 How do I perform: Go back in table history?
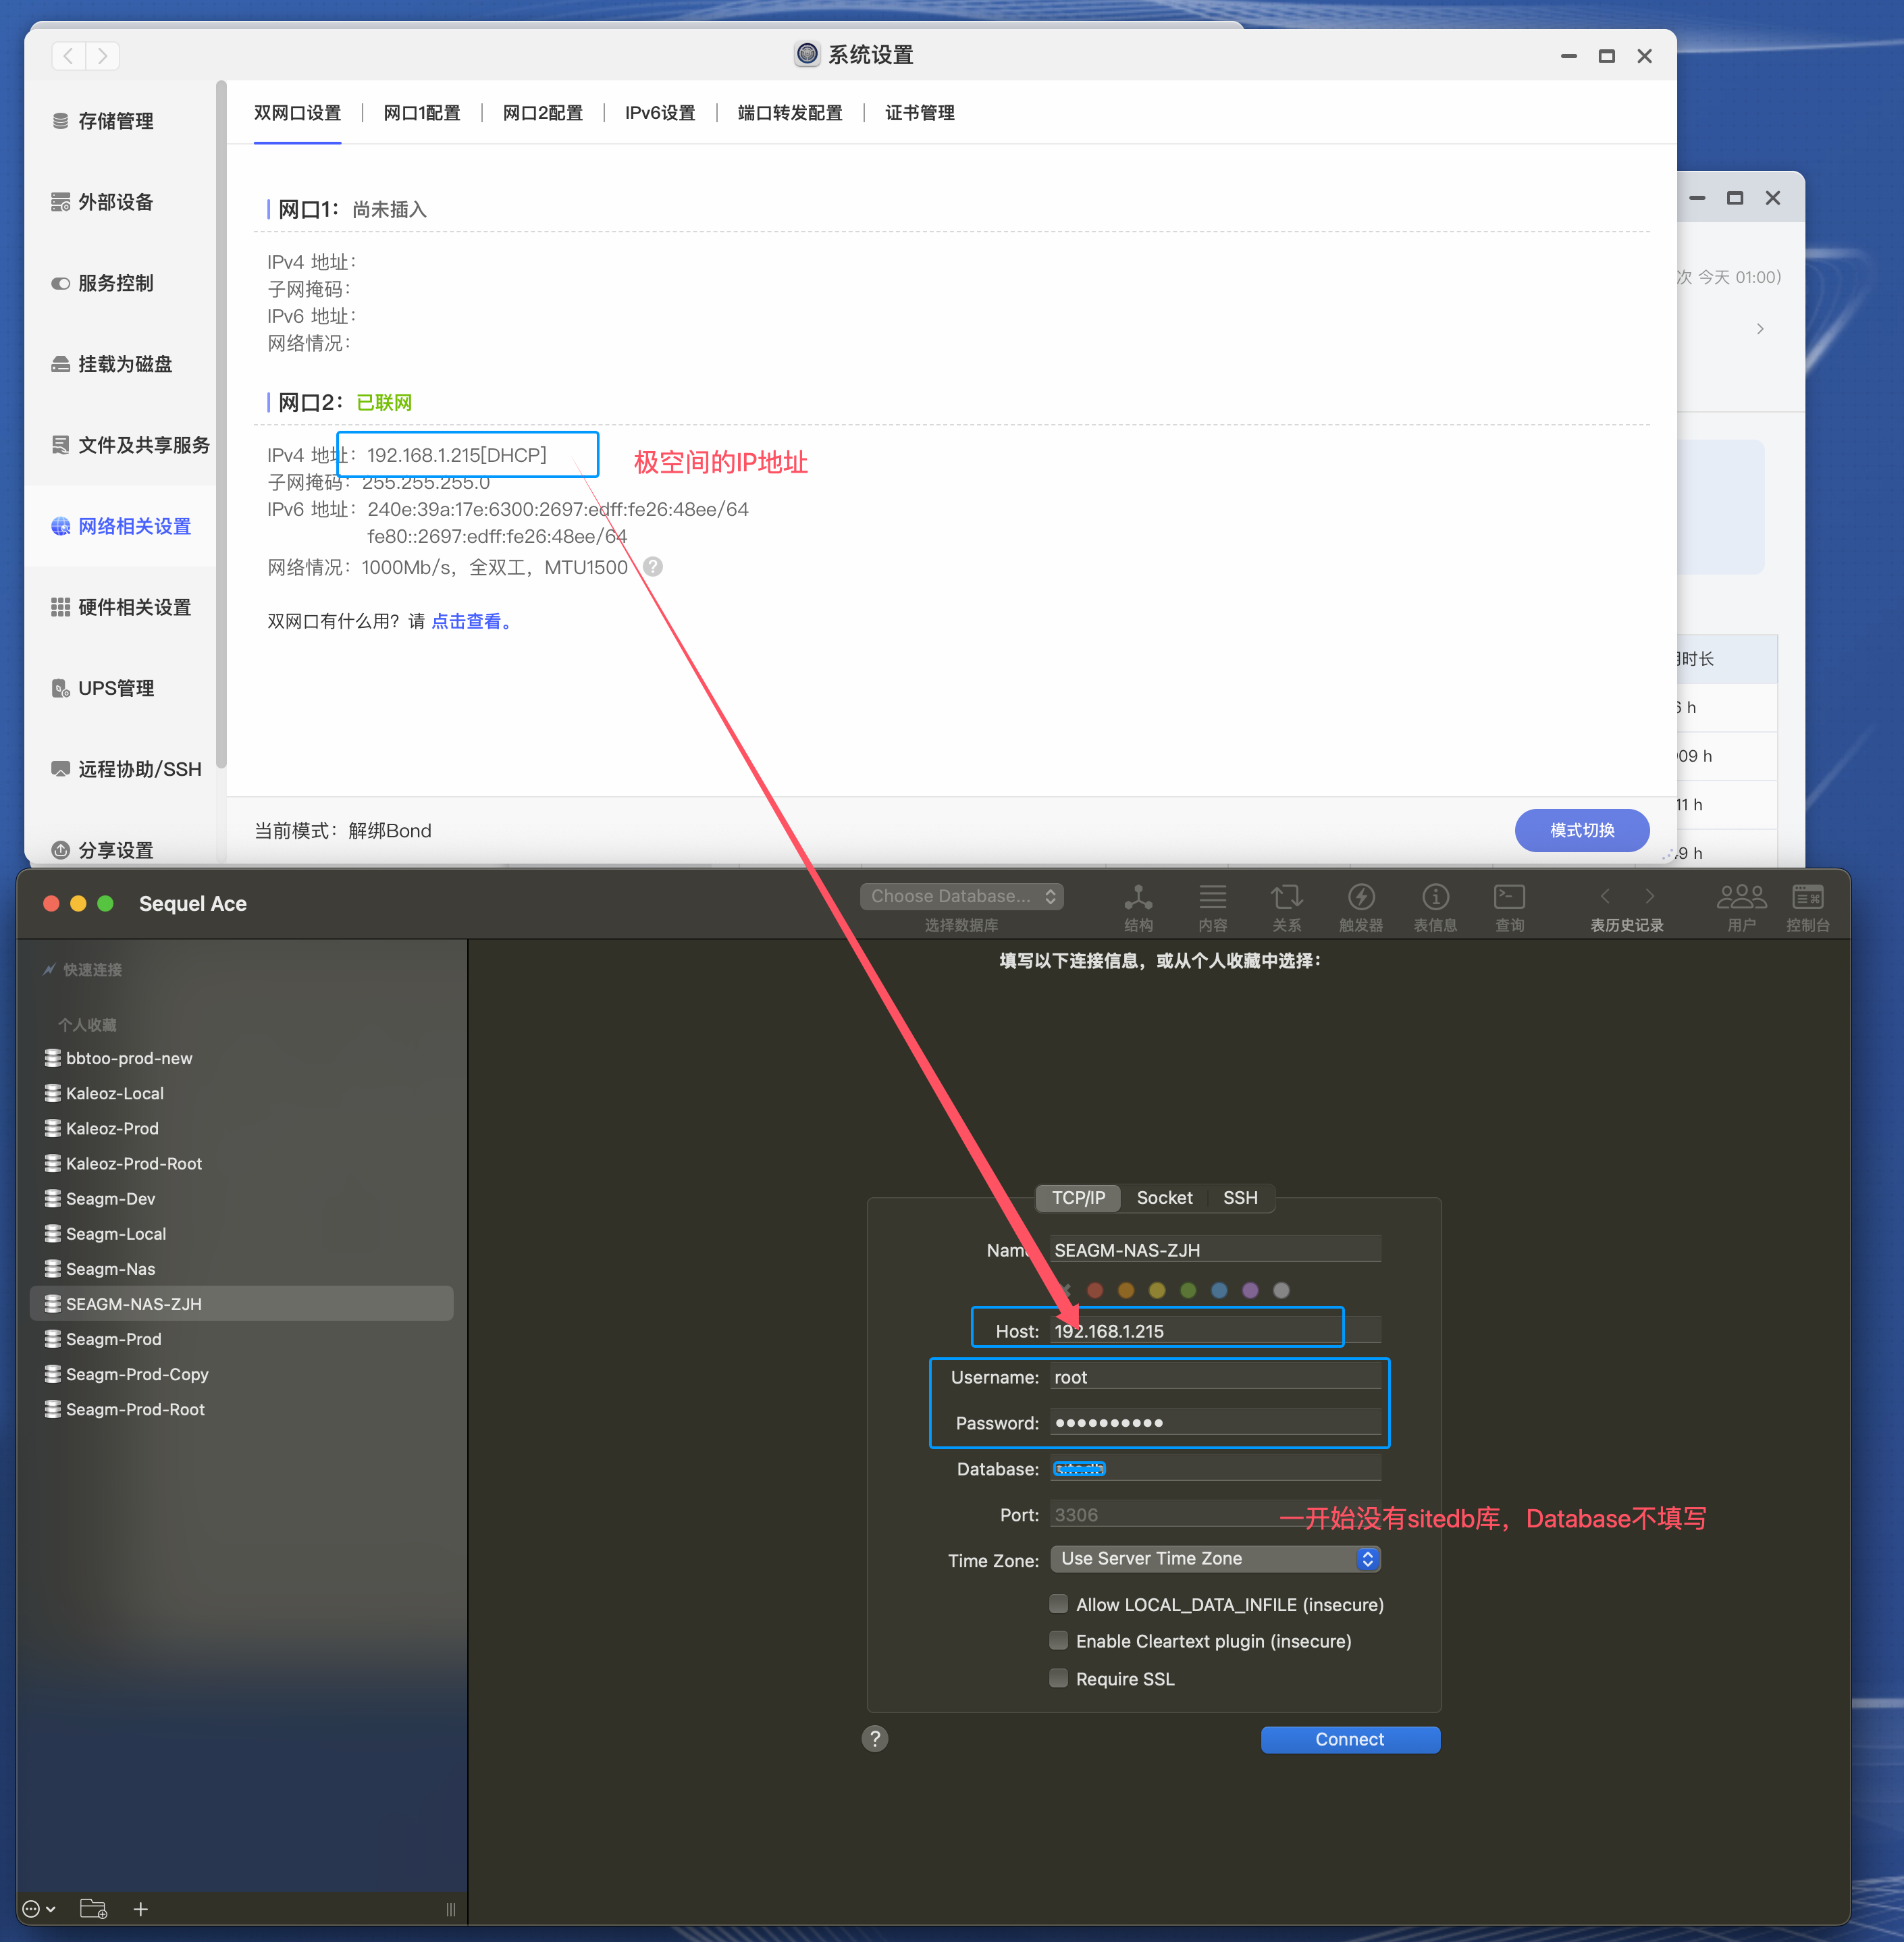tap(1605, 896)
